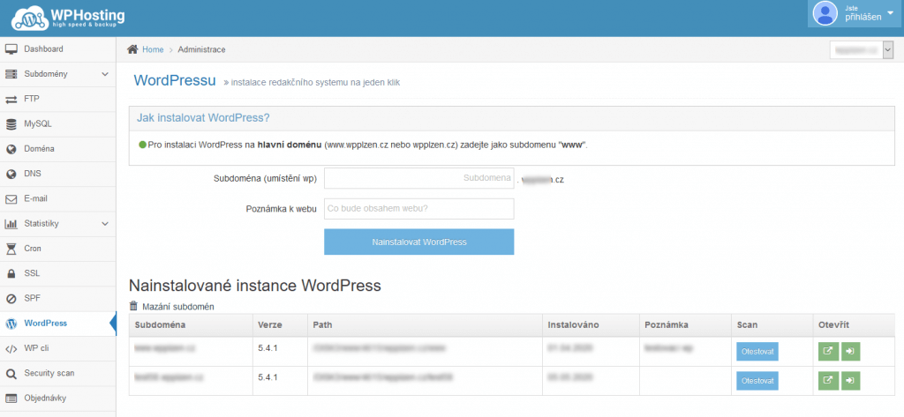904x417 pixels.
Task: Click the Cron hourglass icon
Action: click(x=11, y=249)
